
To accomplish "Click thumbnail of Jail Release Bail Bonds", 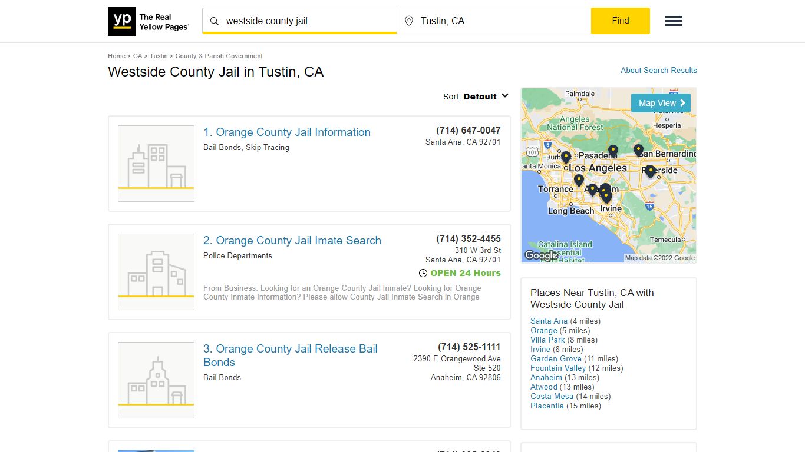I will pos(156,380).
